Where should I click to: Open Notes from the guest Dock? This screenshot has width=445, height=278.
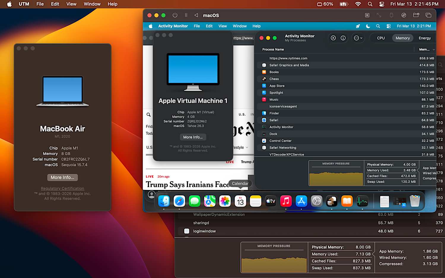255,201
